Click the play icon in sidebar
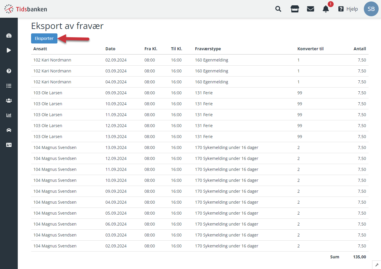Image resolution: width=381 pixels, height=269 pixels. [9, 50]
